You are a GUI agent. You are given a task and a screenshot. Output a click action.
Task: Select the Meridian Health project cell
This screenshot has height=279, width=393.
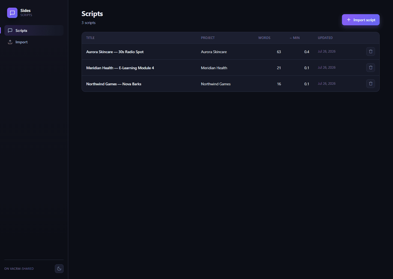[214, 68]
